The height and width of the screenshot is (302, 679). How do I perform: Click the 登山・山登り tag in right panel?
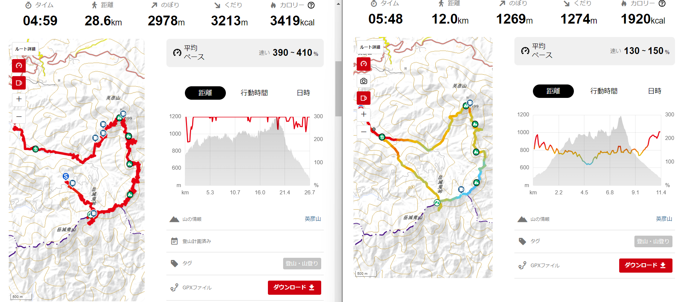coord(653,241)
